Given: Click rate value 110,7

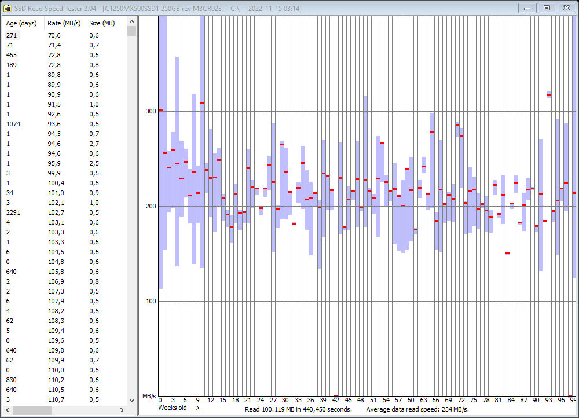Looking at the screenshot, I should click(56, 399).
